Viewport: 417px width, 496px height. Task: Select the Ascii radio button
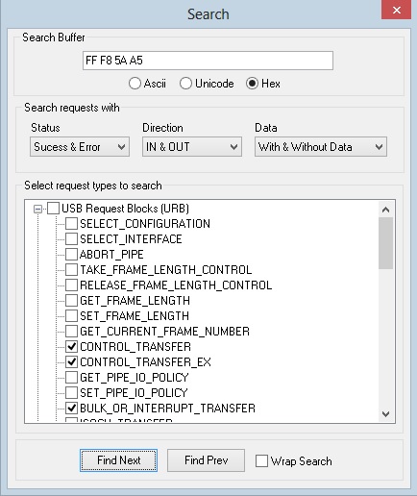click(x=135, y=84)
